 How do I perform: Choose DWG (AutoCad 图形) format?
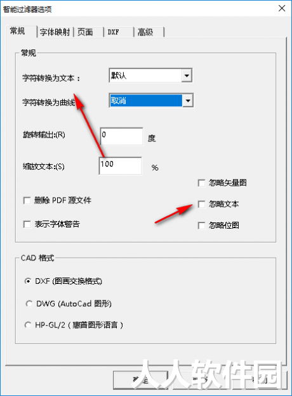[x=29, y=303]
